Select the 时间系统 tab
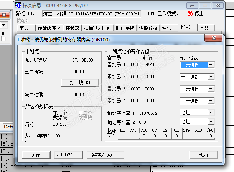234x172 pixels. (x=125, y=28)
